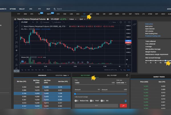Toggle auto scale on the chart
The image size is (171, 115).
129,70
